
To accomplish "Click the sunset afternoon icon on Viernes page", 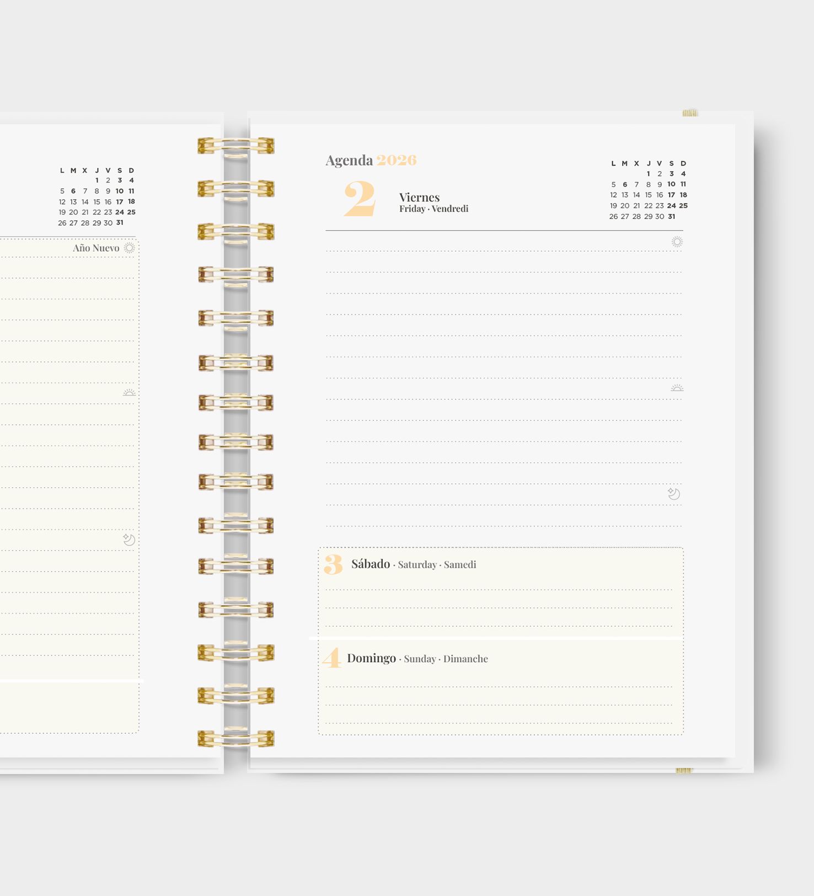I will [677, 388].
